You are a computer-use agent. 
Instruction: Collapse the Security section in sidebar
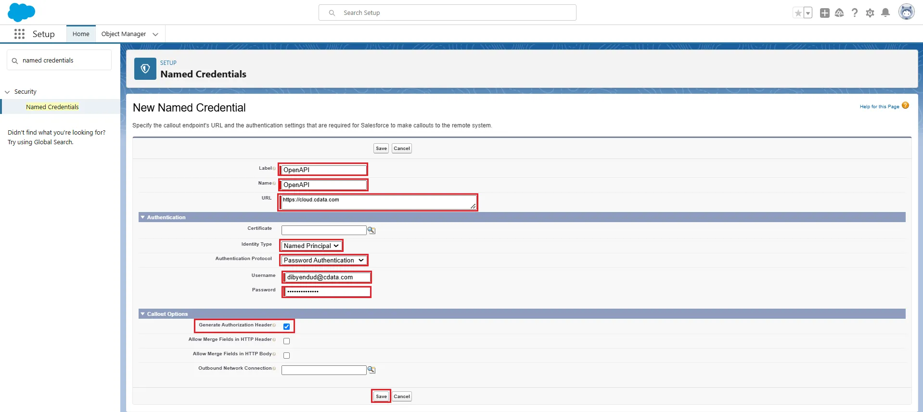[8, 92]
